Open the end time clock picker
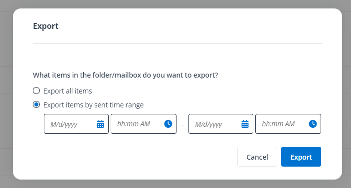Screen dimensions: 351x188 [313, 124]
